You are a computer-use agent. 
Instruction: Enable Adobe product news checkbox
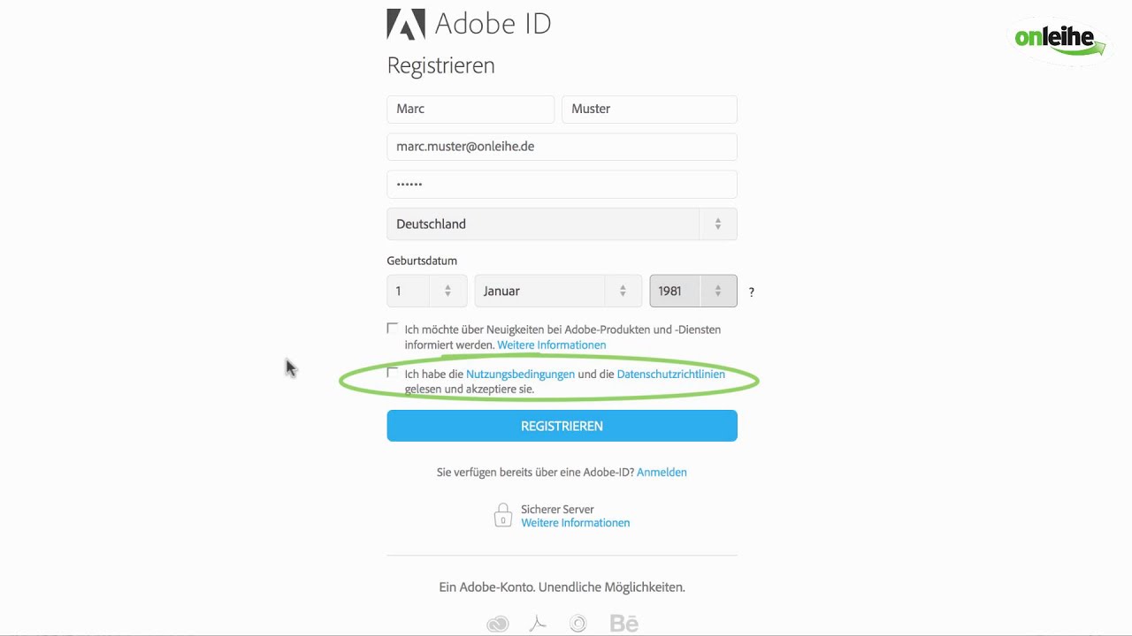pos(393,329)
